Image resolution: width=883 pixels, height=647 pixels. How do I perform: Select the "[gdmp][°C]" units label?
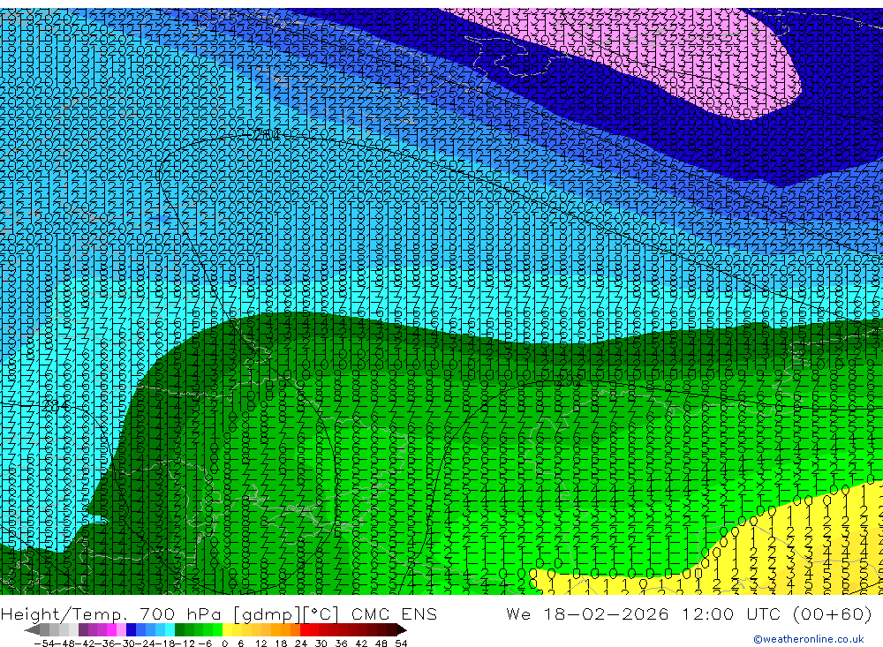286,614
